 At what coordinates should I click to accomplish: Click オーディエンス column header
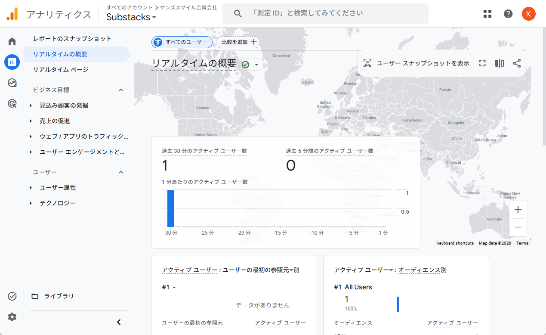tap(353, 323)
